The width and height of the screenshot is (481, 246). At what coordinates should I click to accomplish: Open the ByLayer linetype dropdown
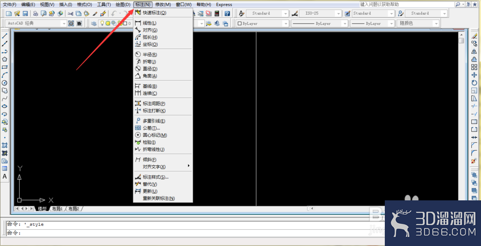point(345,23)
